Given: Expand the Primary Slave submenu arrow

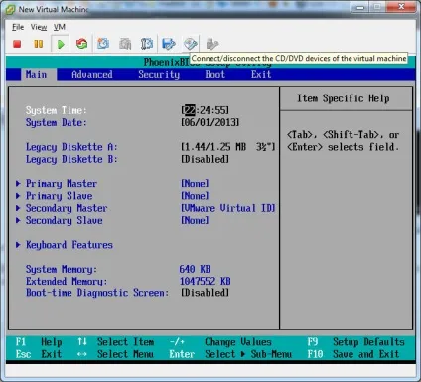Looking at the screenshot, I should point(18,196).
